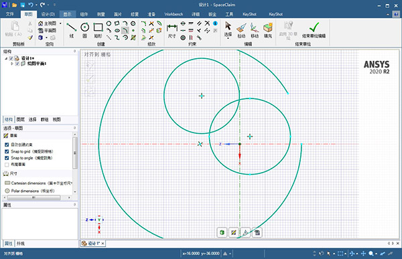Click the options panel vertical scrollbar
Screen dimensions: 402x259
pyautogui.click(x=74, y=153)
